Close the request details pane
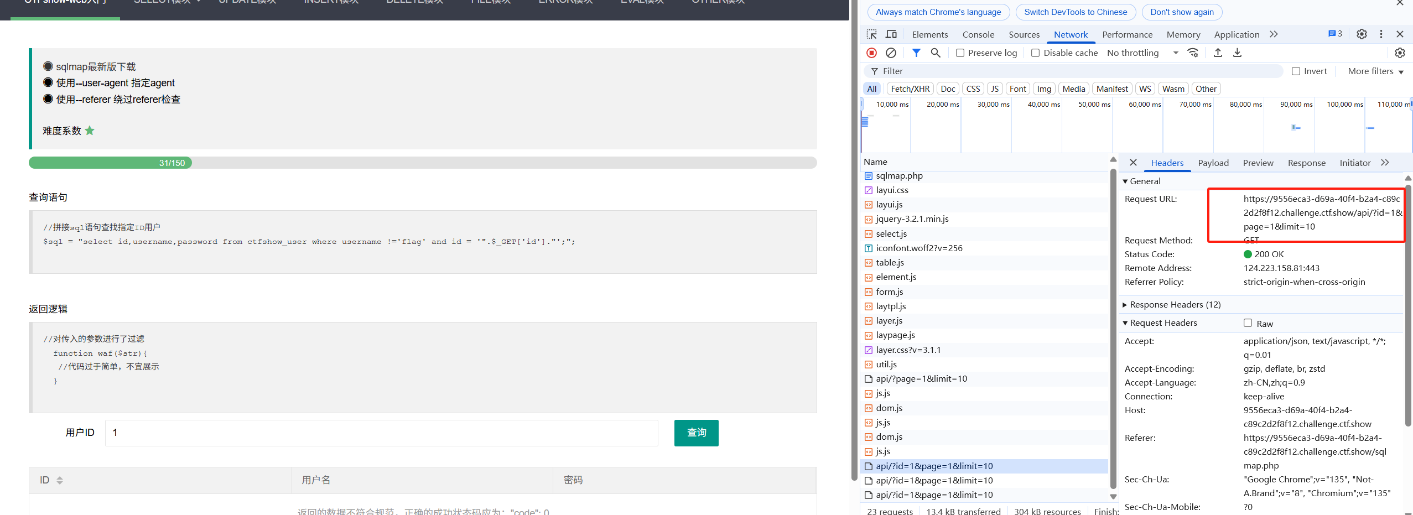The width and height of the screenshot is (1413, 515). (1133, 163)
